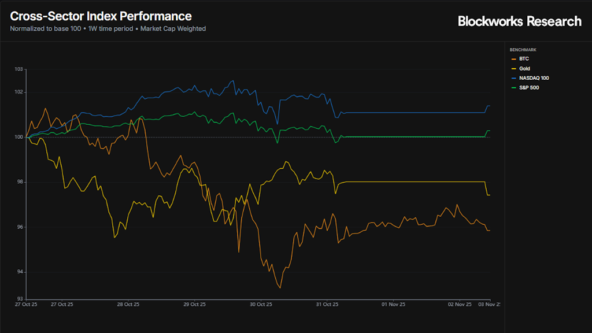Screen dimensions: 592x333
Task: Toggle the BTC series in legend
Action: coord(524,59)
